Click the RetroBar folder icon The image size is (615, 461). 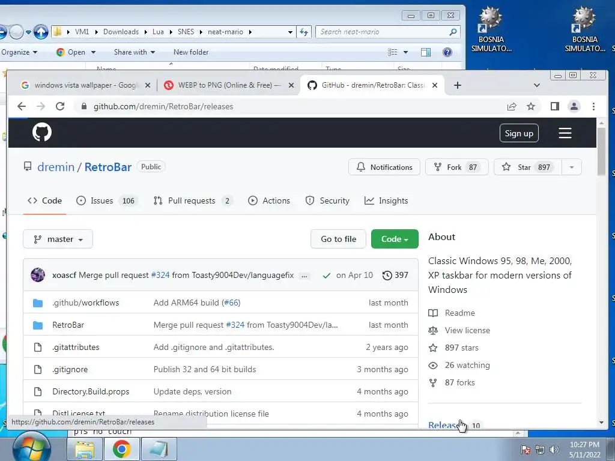(38, 325)
